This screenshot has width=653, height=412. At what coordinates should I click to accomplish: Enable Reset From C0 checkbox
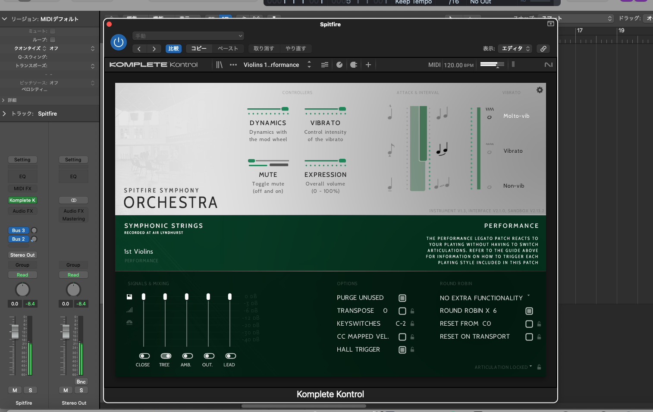529,324
